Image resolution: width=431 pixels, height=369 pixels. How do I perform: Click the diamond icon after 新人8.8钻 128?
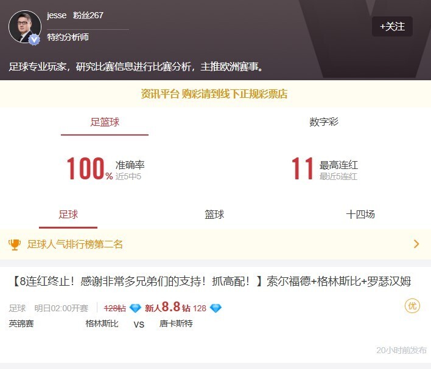pos(215,308)
